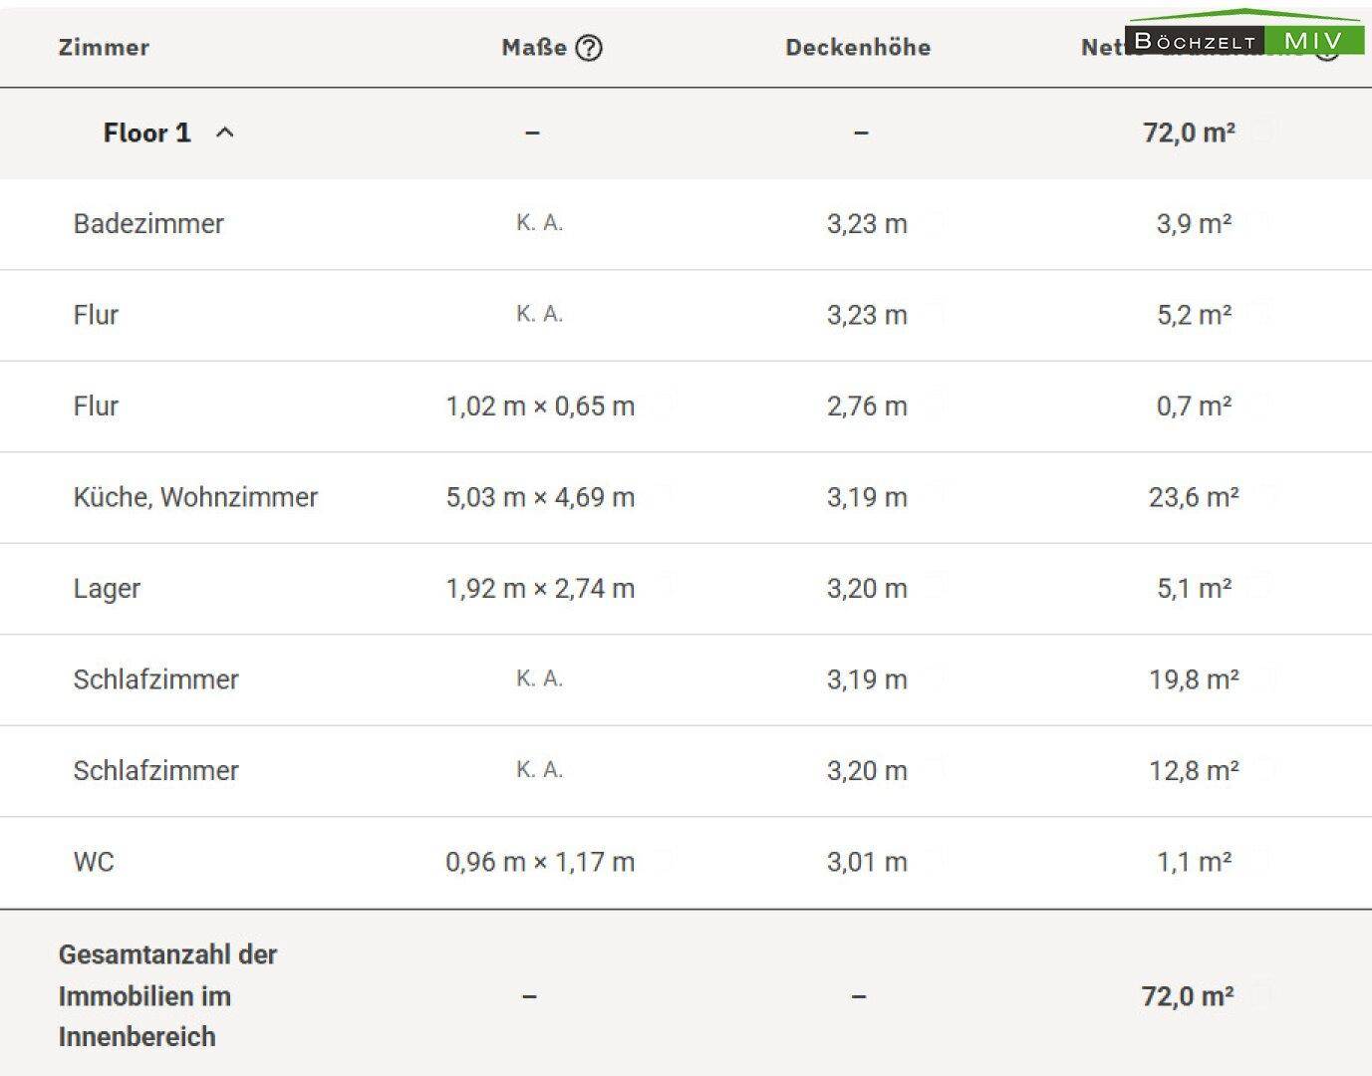The height and width of the screenshot is (1076, 1372).
Task: Select the Badezimmer row label
Action: tap(148, 223)
